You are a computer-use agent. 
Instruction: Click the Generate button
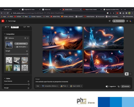tap(126, 86)
